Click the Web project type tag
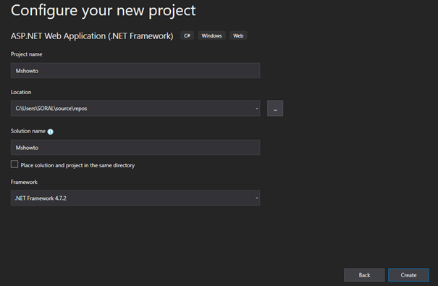The image size is (438, 286). 238,35
